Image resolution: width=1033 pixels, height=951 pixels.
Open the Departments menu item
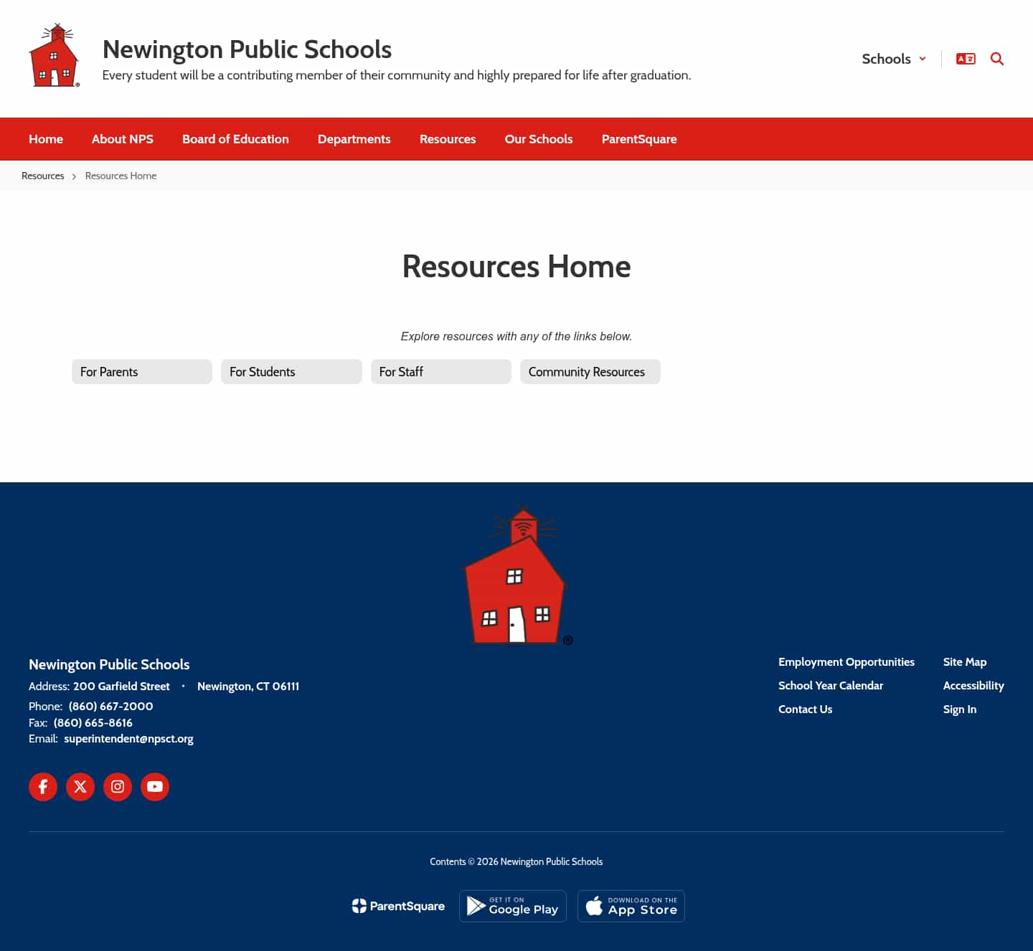354,139
